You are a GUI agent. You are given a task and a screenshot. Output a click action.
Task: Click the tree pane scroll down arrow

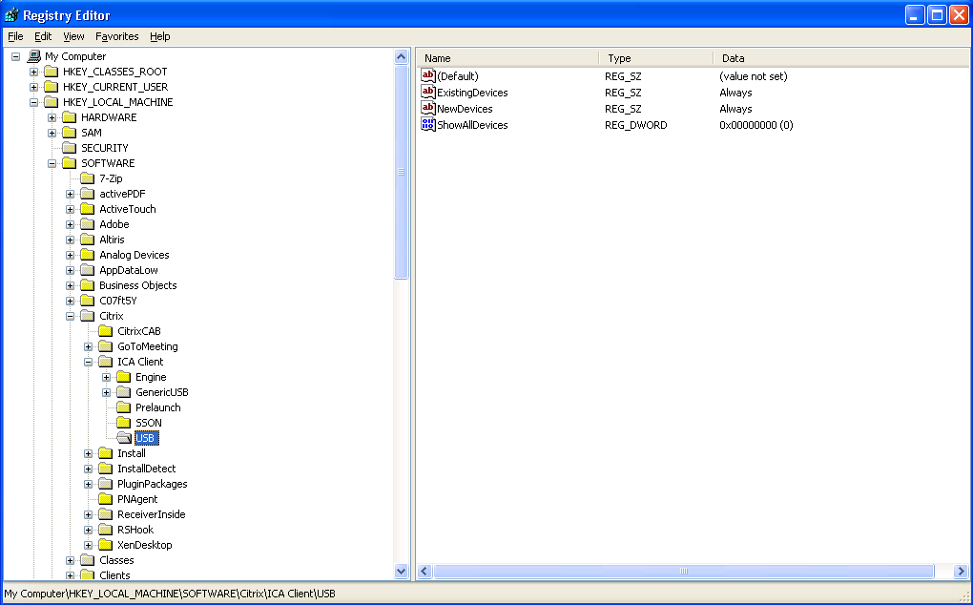pyautogui.click(x=402, y=571)
